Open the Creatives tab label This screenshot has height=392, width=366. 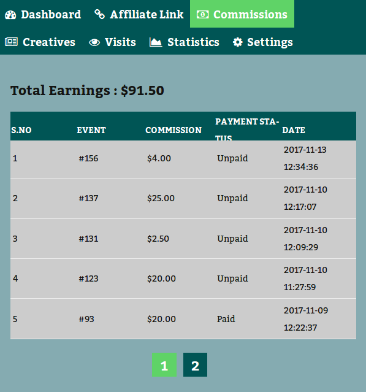click(x=49, y=42)
